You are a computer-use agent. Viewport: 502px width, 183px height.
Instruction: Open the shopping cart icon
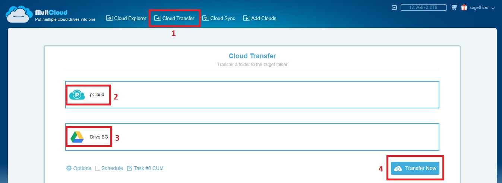click(454, 7)
